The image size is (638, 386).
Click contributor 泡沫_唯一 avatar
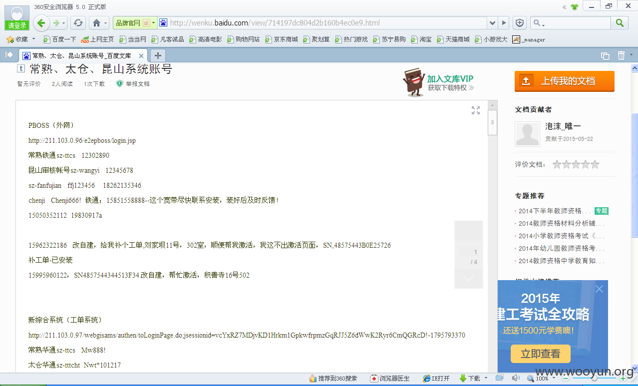(x=528, y=134)
